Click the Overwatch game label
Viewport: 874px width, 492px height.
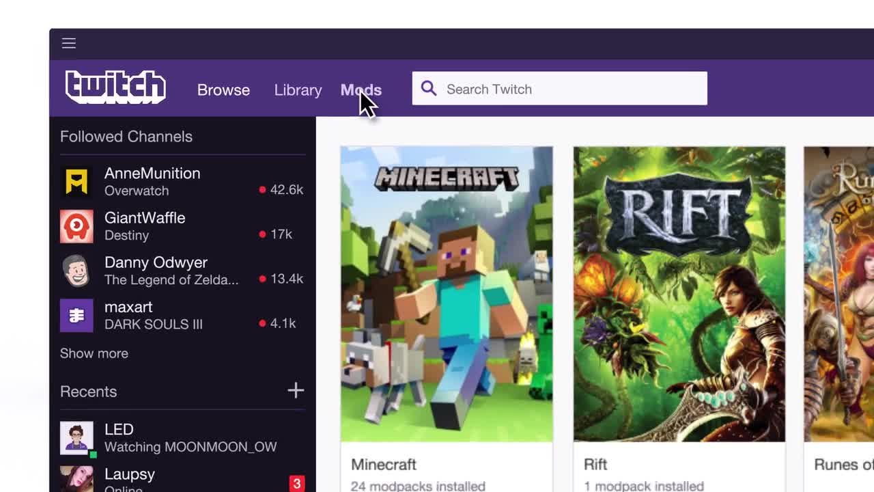[137, 191]
